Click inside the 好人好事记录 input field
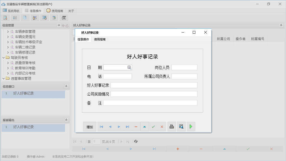 154,85
